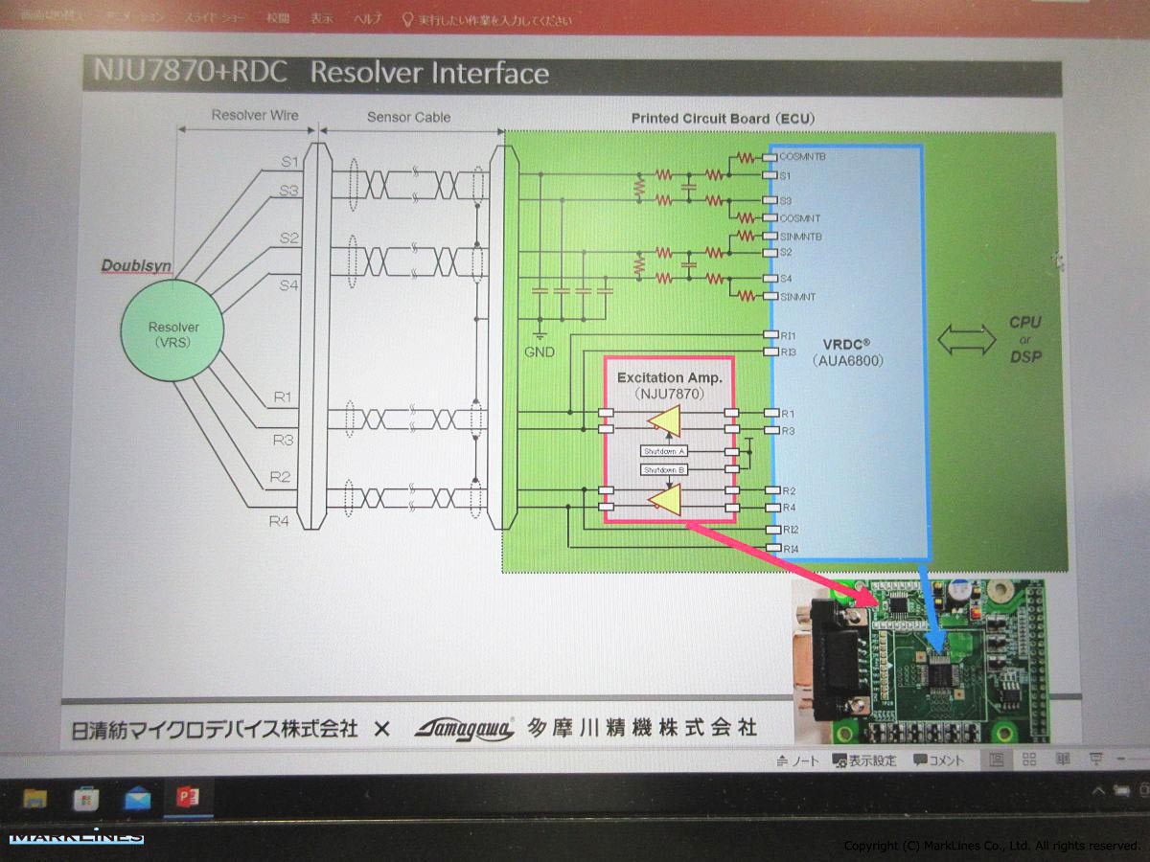
Task: Click the CPU or DSP text
Action: click(1023, 339)
